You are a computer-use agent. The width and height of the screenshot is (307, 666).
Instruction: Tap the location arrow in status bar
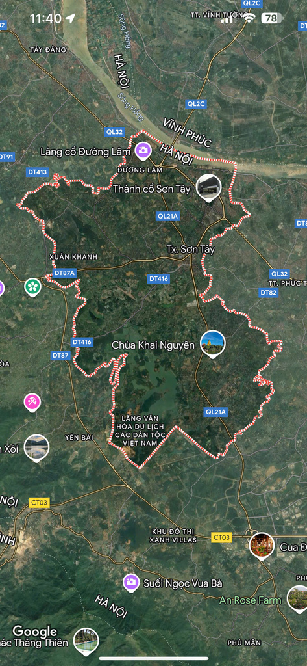coord(70,18)
